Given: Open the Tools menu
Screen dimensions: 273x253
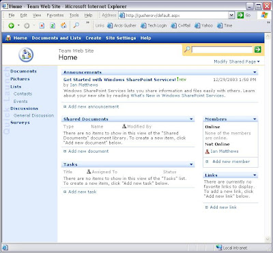Looking at the screenshot, I should coord(74,15).
